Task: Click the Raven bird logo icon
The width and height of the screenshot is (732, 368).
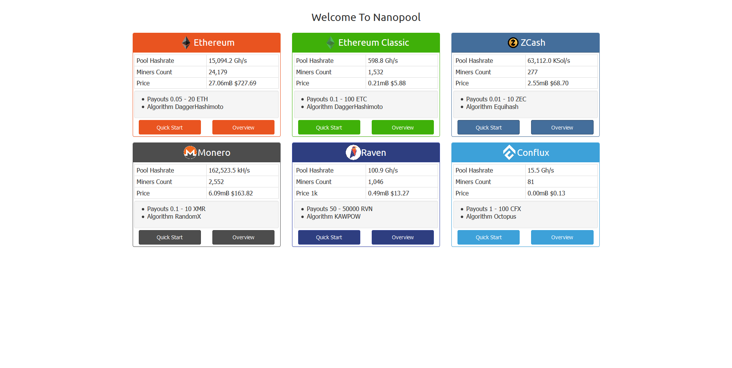Action: (x=353, y=152)
